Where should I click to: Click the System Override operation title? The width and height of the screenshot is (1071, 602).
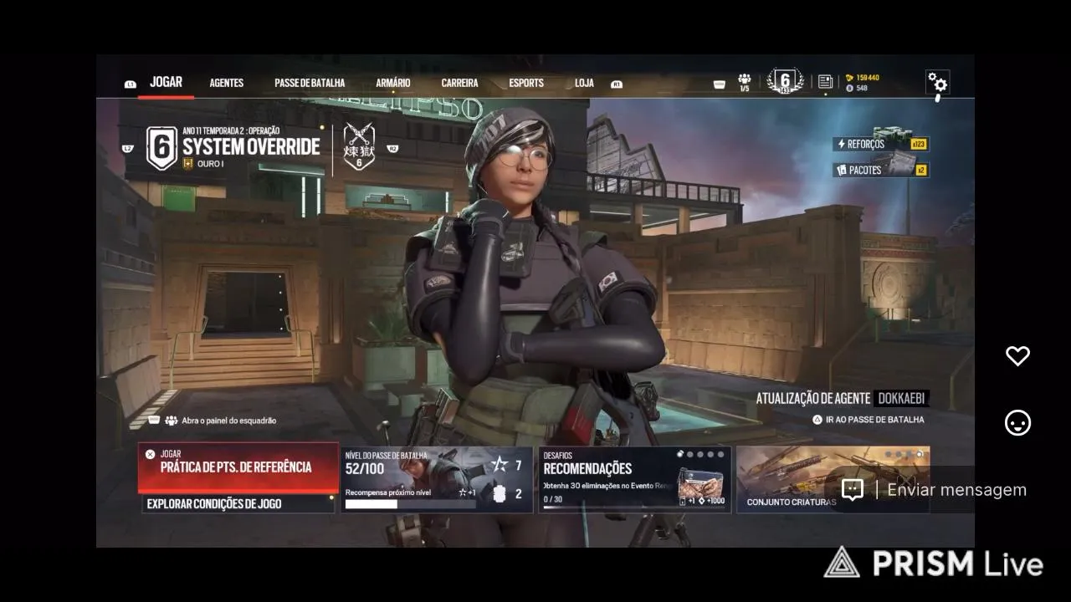[x=252, y=147]
